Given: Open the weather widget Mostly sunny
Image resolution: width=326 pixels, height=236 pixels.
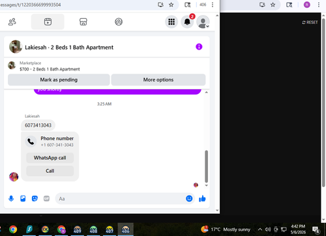Looking at the screenshot, I should pos(226,229).
